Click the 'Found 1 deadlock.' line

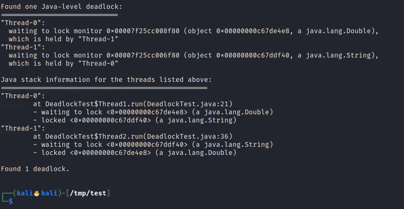pyautogui.click(x=35, y=169)
